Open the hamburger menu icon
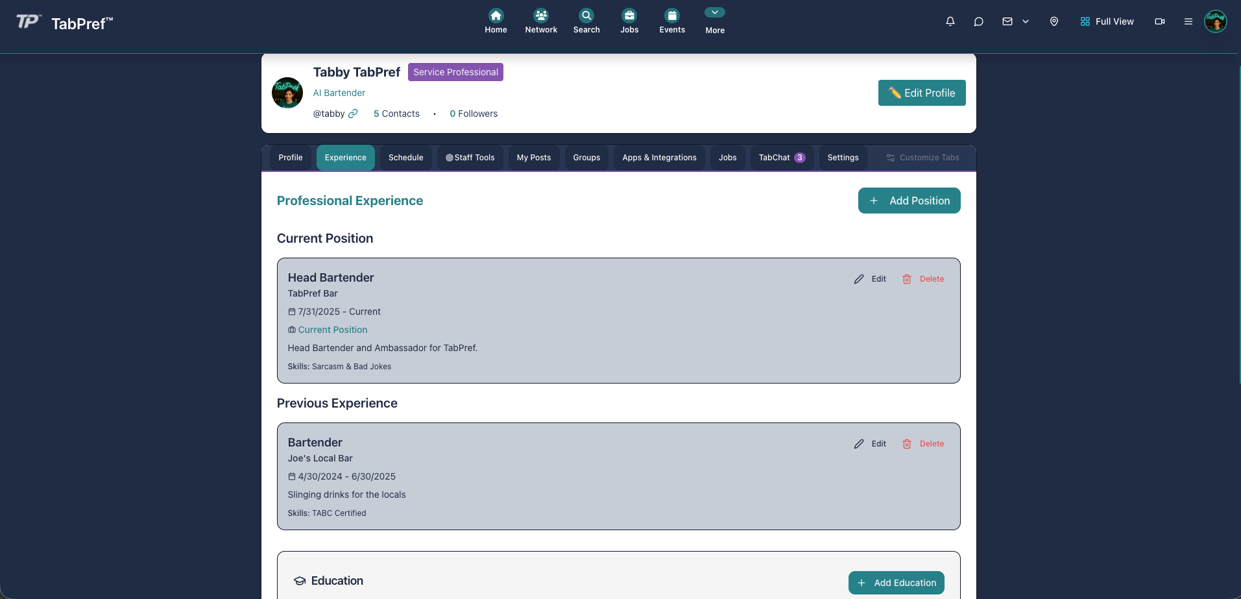This screenshot has width=1241, height=599. tap(1188, 21)
